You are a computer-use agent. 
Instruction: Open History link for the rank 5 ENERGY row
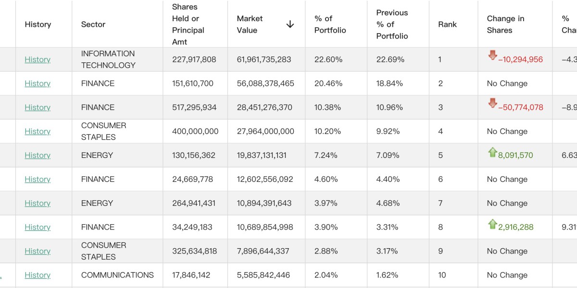pos(38,156)
